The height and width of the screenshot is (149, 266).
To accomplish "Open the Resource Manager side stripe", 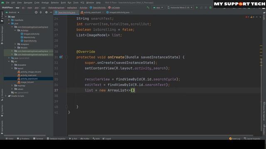I will pos(2,35).
